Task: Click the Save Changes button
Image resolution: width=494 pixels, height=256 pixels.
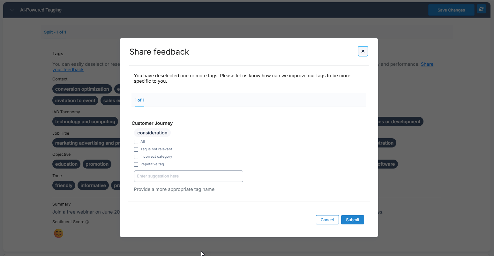Action: pyautogui.click(x=451, y=10)
